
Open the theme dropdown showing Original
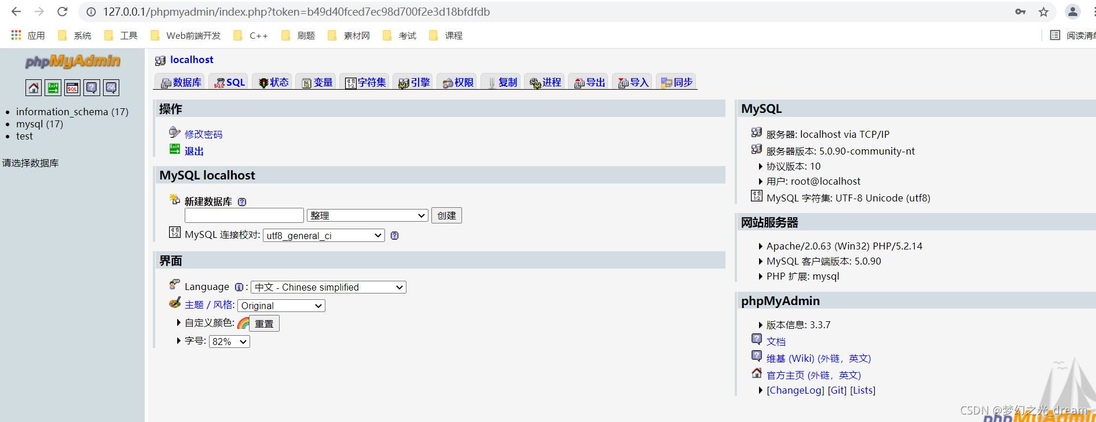point(281,306)
